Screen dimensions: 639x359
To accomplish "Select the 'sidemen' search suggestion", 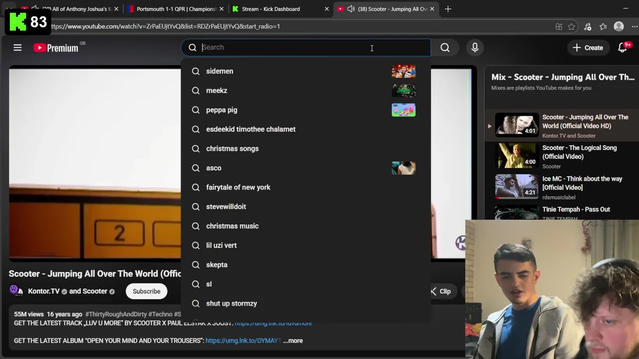I will (306, 71).
